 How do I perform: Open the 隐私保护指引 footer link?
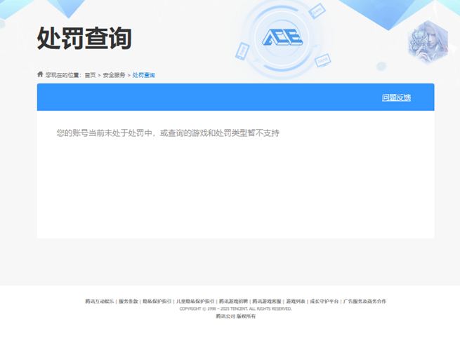point(157,302)
